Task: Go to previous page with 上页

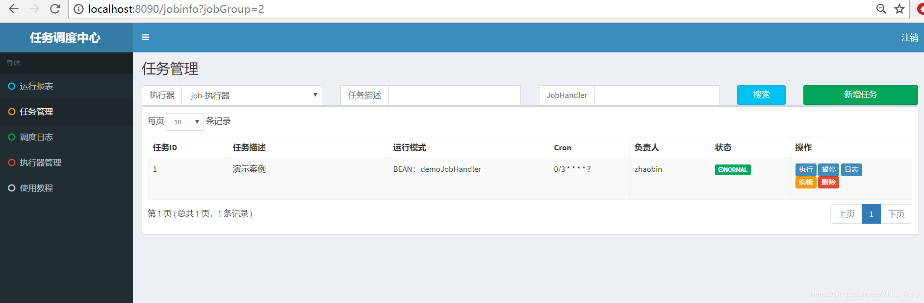Action: click(x=846, y=214)
